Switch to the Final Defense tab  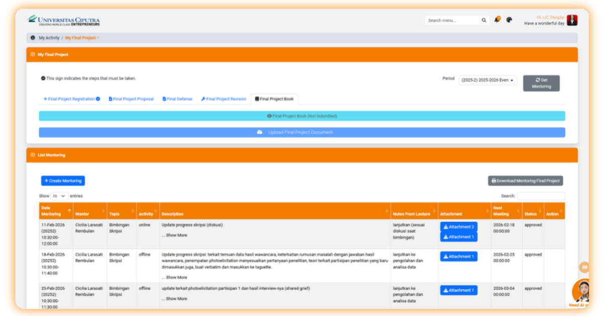click(x=177, y=99)
